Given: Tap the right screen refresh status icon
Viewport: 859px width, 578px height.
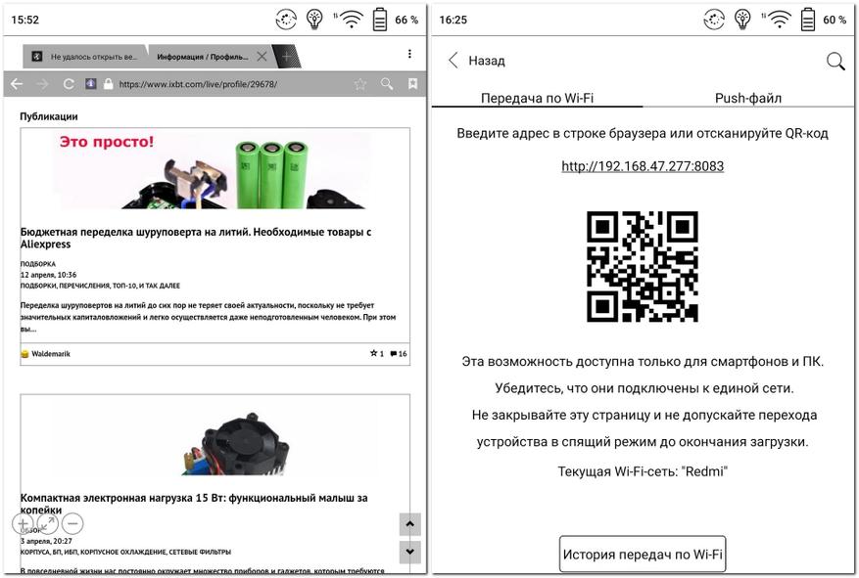Looking at the screenshot, I should coord(714,20).
